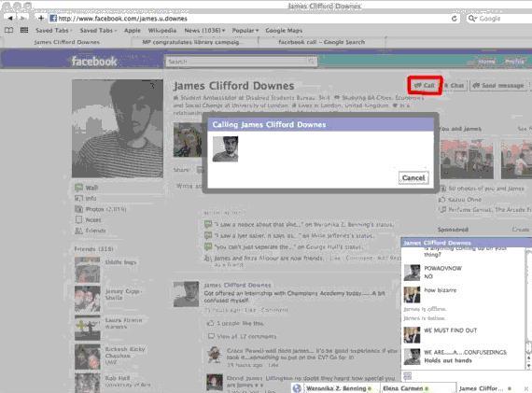The width and height of the screenshot is (532, 393).
Task: Click the browser back arrow button
Action: [10, 18]
